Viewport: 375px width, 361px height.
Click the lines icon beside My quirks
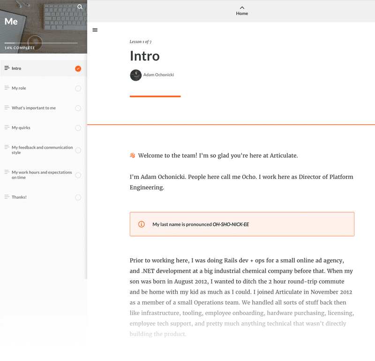tap(7, 127)
